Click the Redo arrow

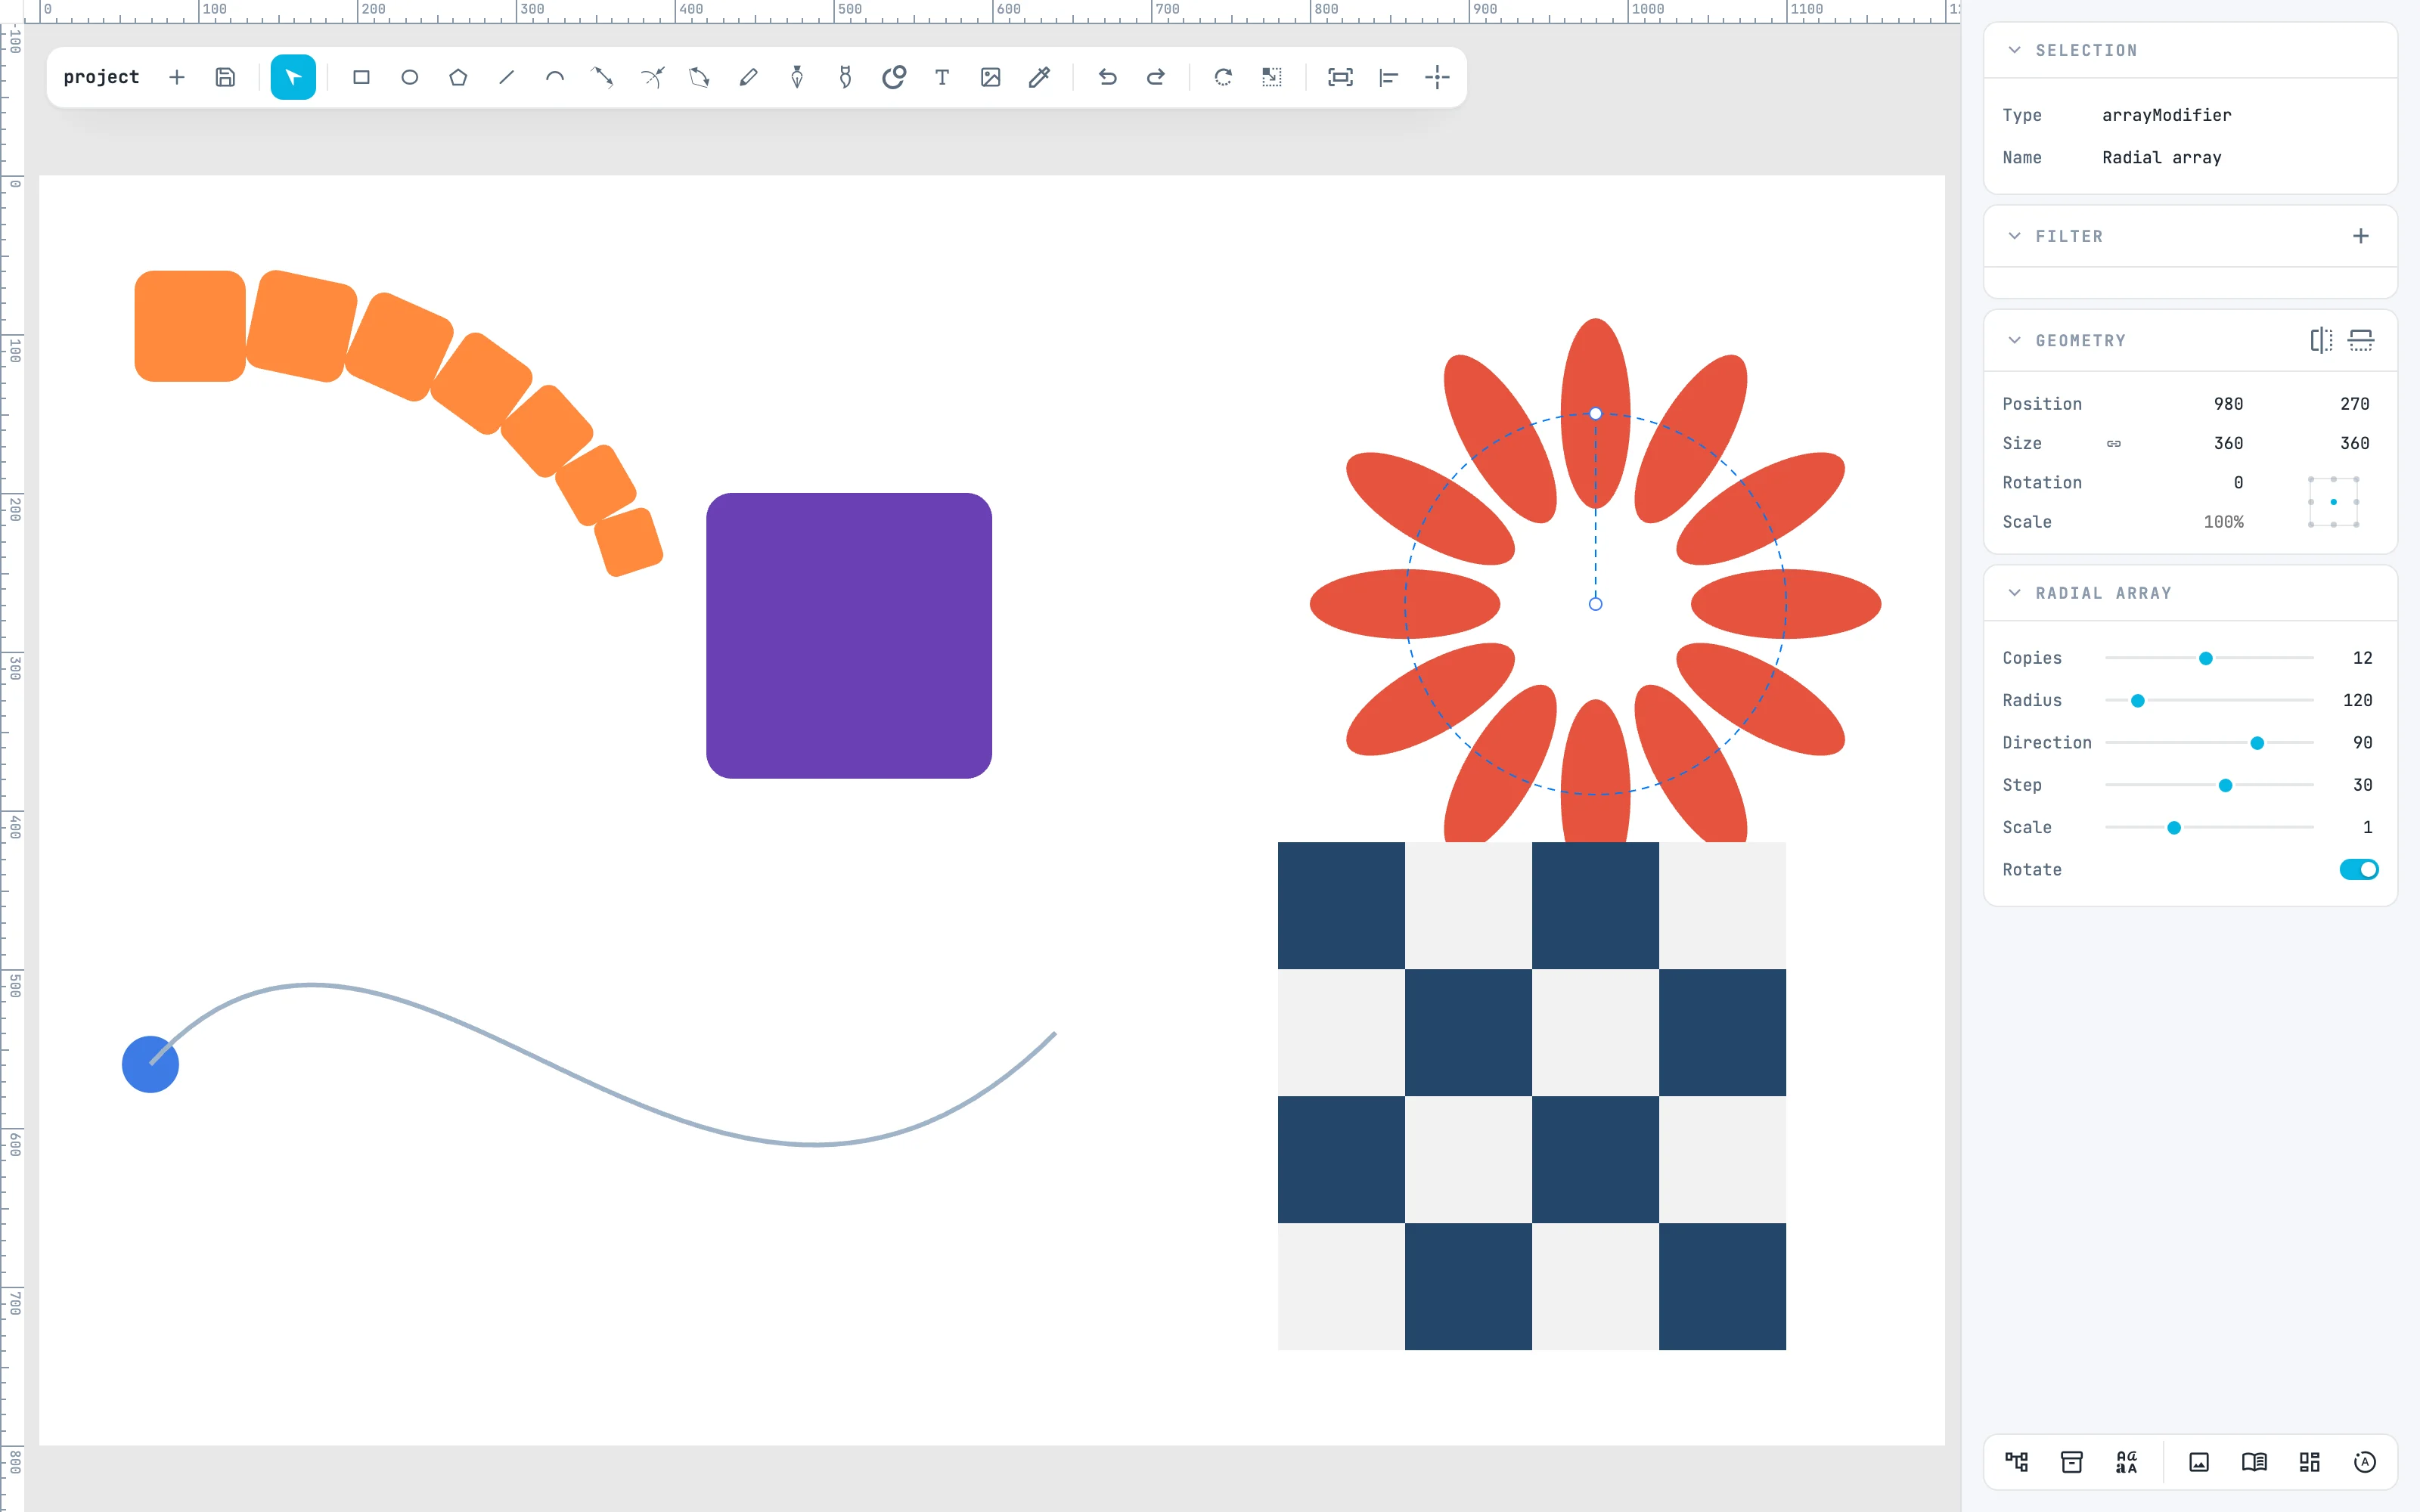(1155, 77)
